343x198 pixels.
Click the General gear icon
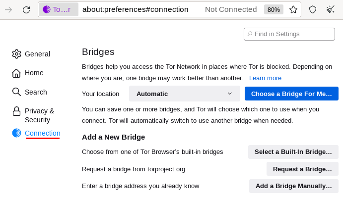tap(16, 54)
